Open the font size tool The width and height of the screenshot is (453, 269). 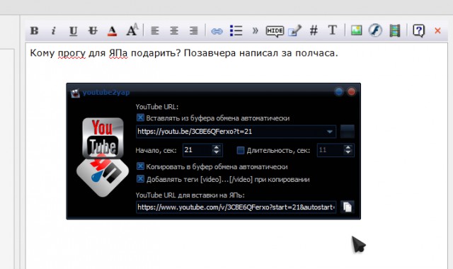(x=132, y=30)
